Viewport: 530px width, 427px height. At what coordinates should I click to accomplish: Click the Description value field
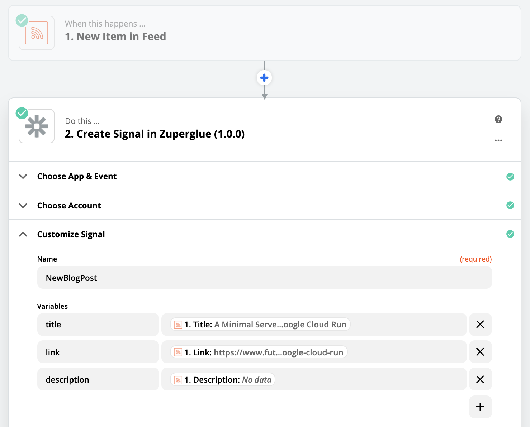[314, 379]
